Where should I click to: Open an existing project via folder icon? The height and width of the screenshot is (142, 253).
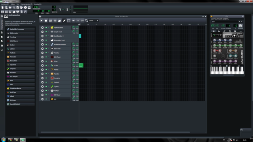click(x=10, y=7)
